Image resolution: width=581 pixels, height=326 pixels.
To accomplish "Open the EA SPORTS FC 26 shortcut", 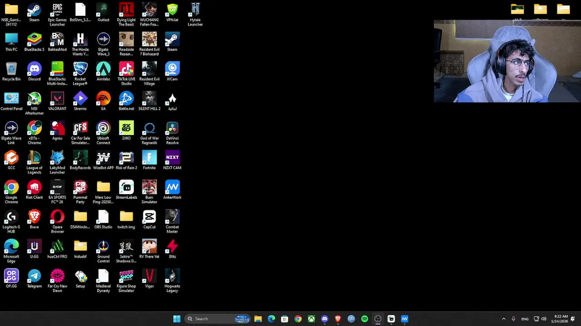I will click(57, 192).
